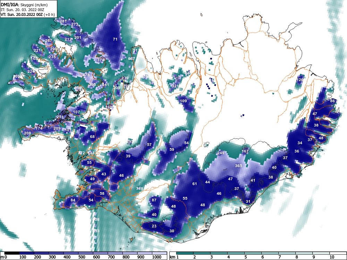
Task: Click the 'km 1' legend label
Action: click(174, 257)
